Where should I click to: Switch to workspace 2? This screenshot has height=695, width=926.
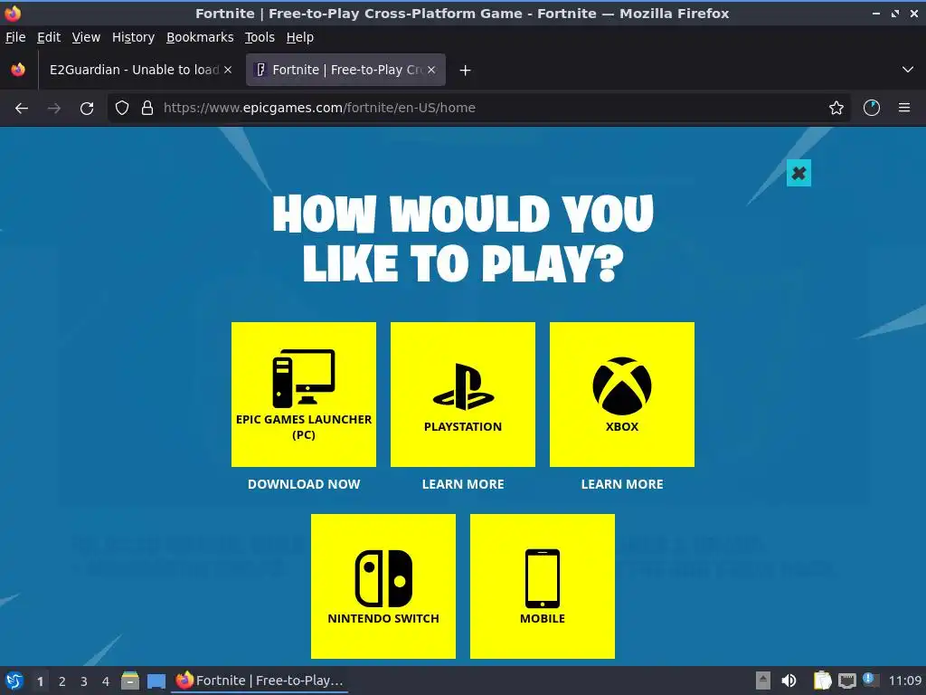[x=62, y=681]
